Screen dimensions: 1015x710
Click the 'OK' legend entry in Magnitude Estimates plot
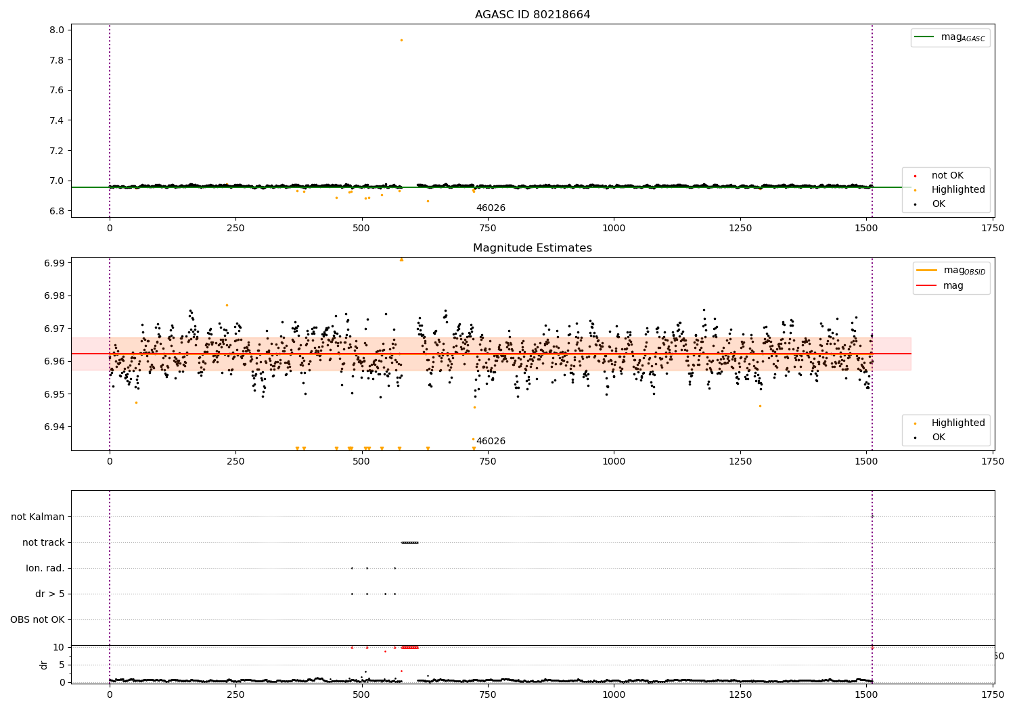939,437
